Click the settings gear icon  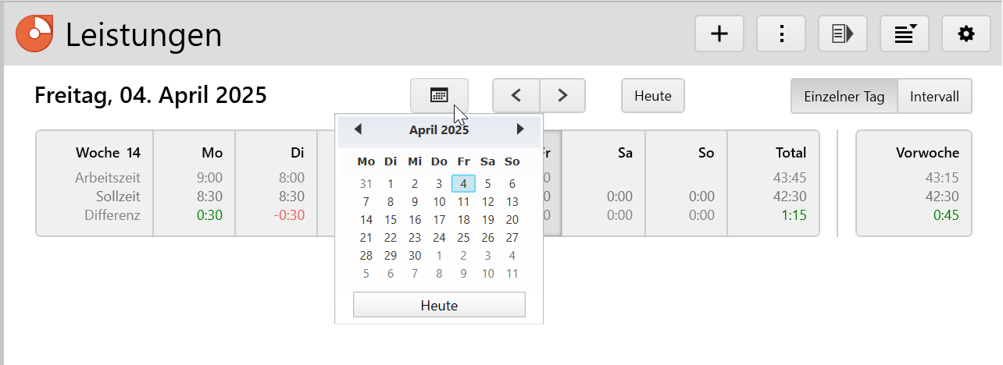(966, 34)
